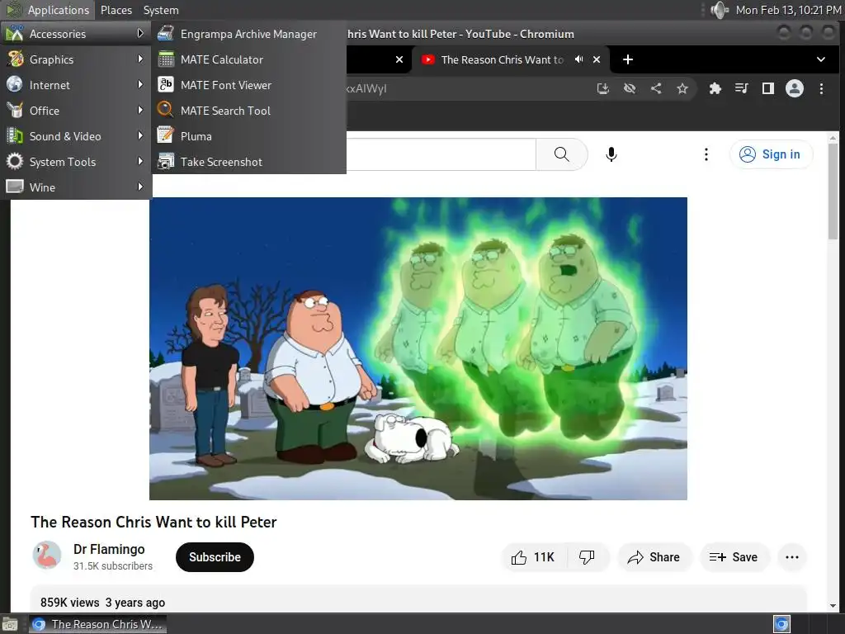Open YouTube settings three-dot menu
This screenshot has width=845, height=634.
click(x=706, y=154)
